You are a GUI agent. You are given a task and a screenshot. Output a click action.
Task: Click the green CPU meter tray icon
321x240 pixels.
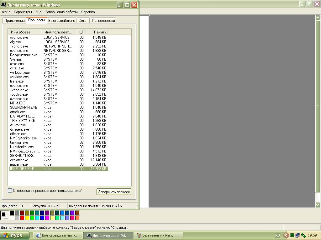[x=292, y=235]
